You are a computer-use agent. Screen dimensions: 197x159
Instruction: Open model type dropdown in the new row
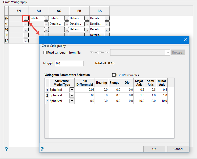[x=72, y=101]
